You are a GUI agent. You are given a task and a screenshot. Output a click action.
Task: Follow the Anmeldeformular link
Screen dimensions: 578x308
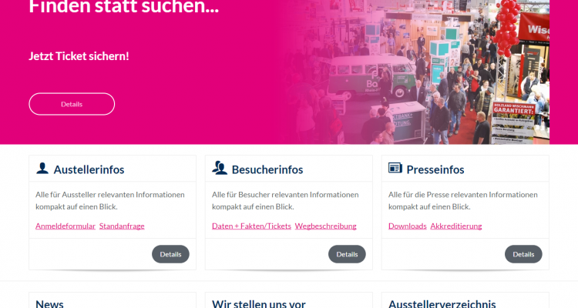pyautogui.click(x=66, y=226)
